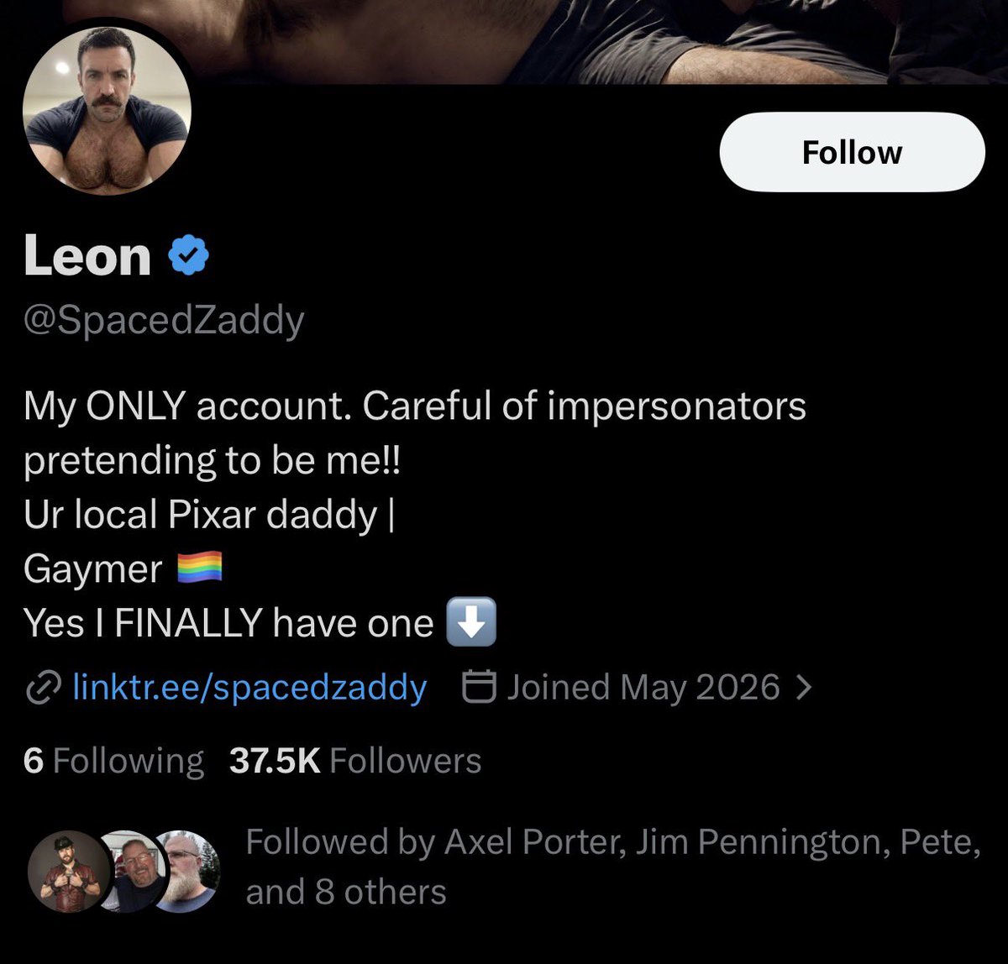Open the Followed by Axel Porter list
This screenshot has width=1008, height=964.
(613, 867)
